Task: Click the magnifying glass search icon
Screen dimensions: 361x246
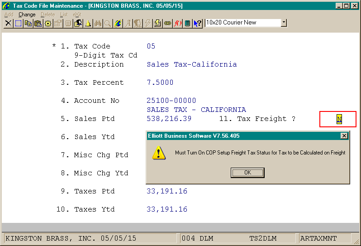Action: [108, 23]
